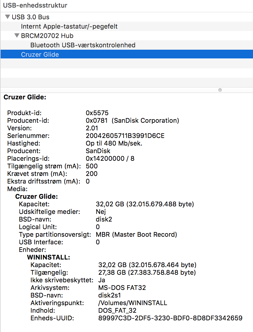Click MBR (Master Boot Record) value
253x332 pixels.
tap(136, 235)
